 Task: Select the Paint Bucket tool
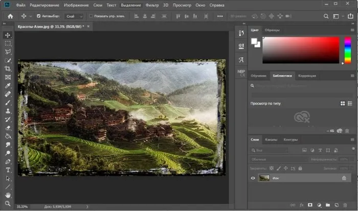tap(8, 136)
